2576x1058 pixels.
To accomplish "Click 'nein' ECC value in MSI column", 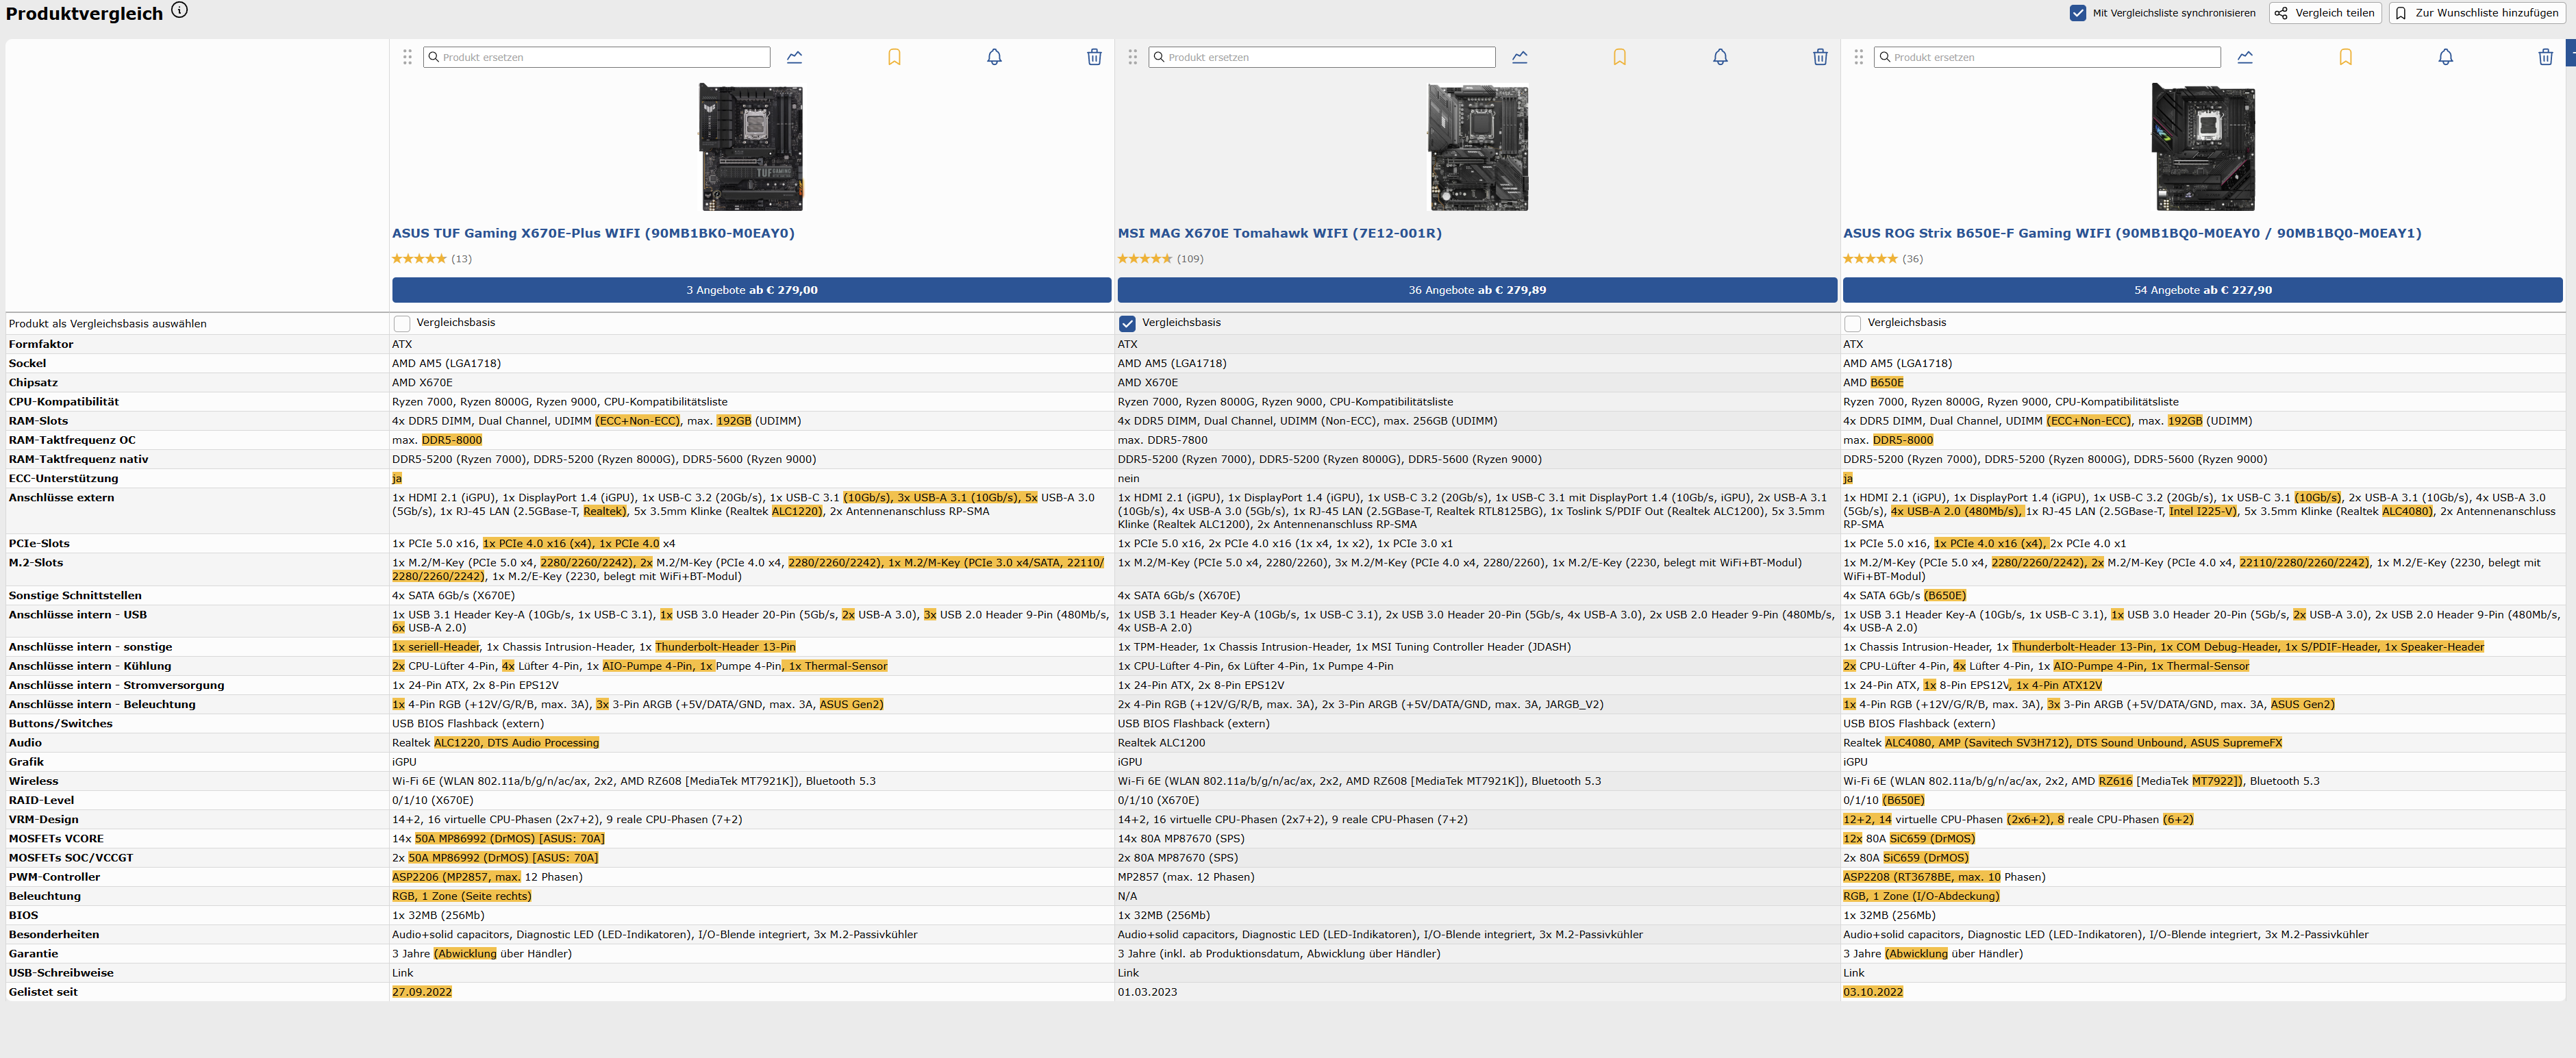I will [x=1128, y=479].
